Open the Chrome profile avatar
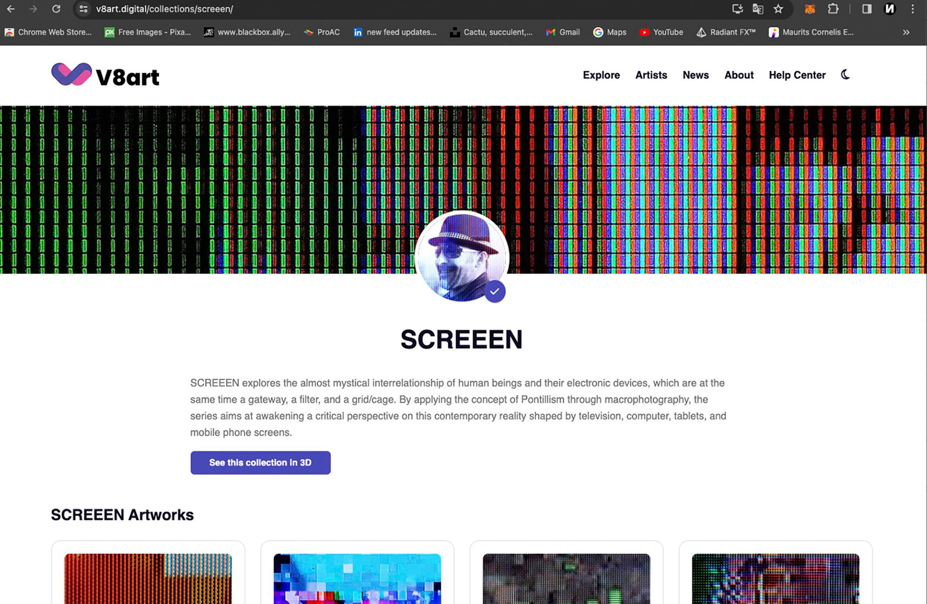Viewport: 927px width, 604px height. (889, 9)
